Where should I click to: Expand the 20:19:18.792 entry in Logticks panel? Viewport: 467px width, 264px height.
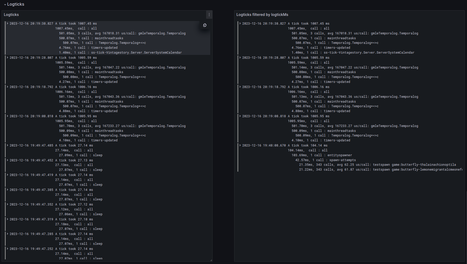pyautogui.click(x=7, y=87)
